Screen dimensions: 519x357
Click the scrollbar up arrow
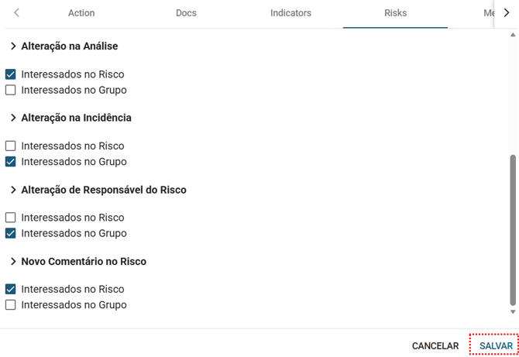pos(513,35)
